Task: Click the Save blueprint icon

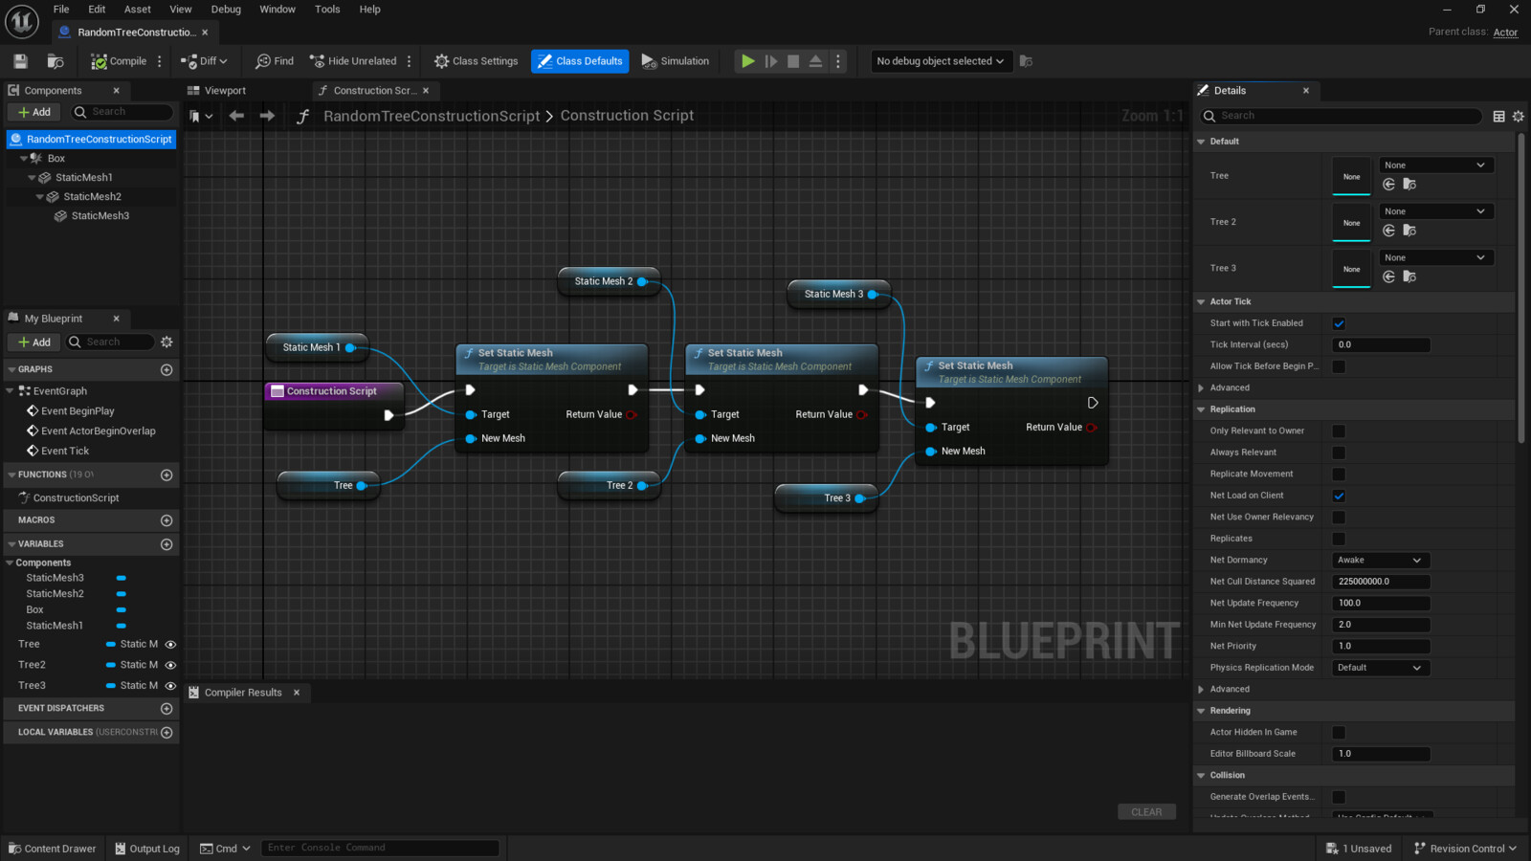Action: click(20, 61)
